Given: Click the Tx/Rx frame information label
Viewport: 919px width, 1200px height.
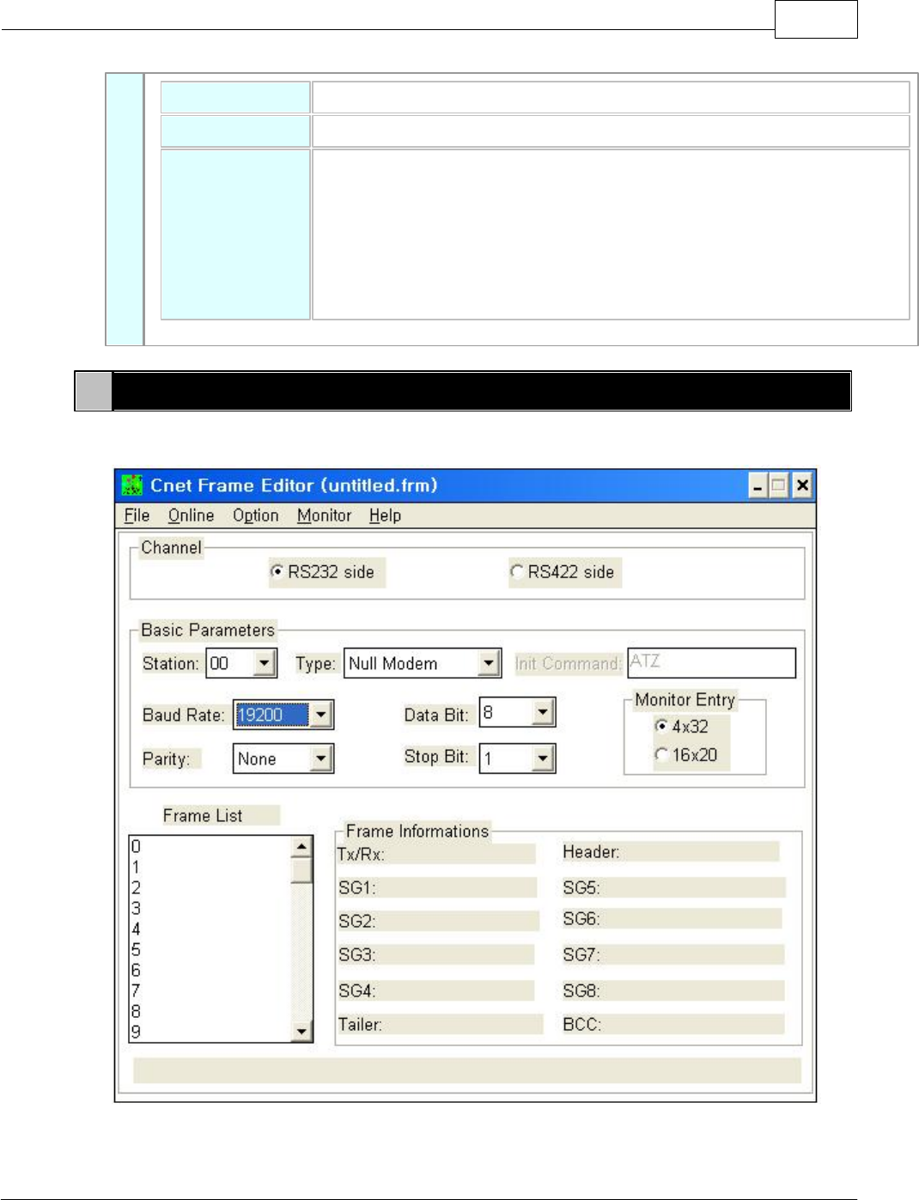Looking at the screenshot, I should (361, 855).
